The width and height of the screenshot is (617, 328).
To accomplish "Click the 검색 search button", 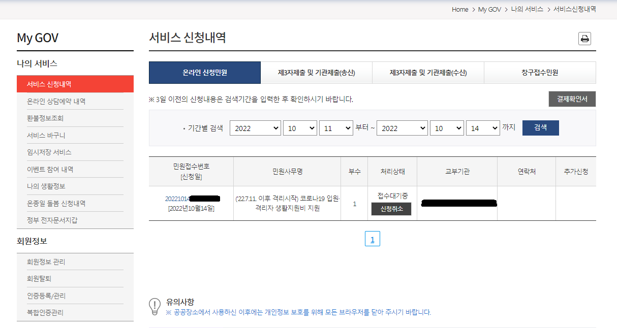I will tap(540, 128).
